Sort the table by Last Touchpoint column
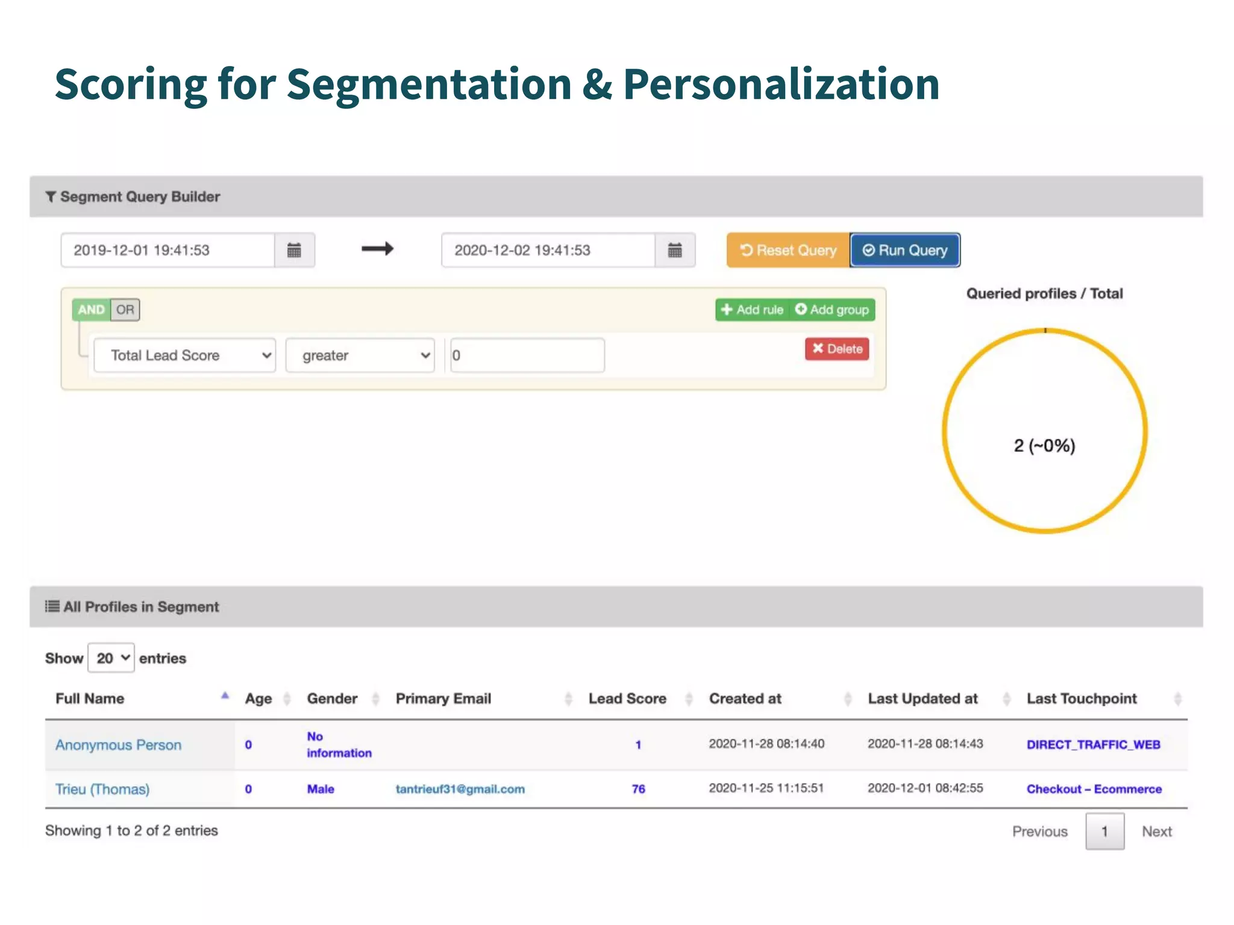 (1104, 699)
